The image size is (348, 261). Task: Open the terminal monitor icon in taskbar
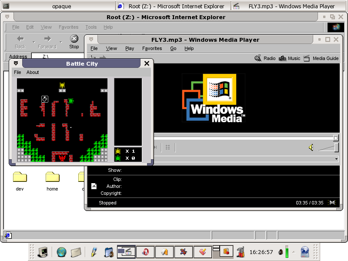[x=43, y=251]
